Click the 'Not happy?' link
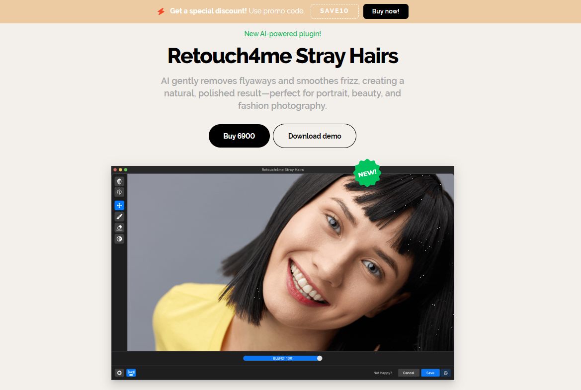Screen dimensions: 581x390 tap(382, 373)
